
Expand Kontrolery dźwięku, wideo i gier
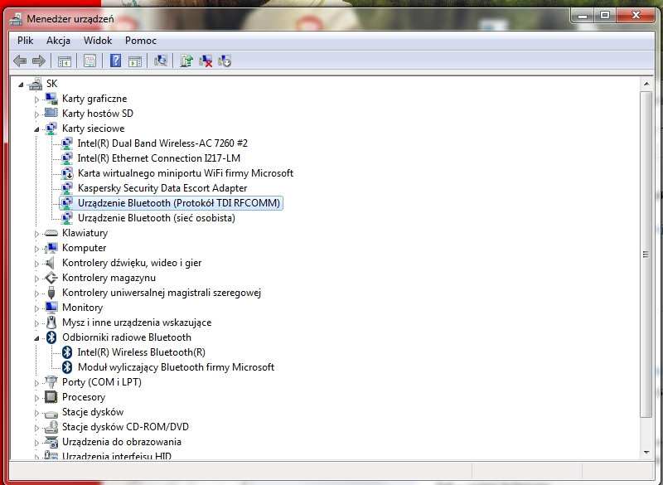coord(36,264)
